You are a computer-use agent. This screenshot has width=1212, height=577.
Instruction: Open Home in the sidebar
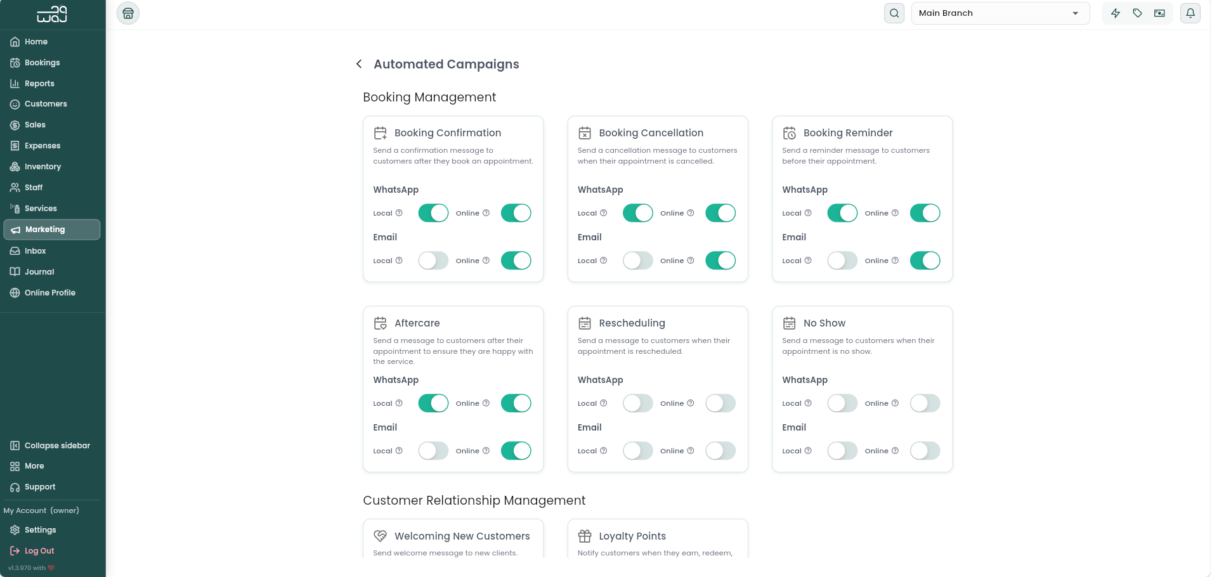point(52,42)
